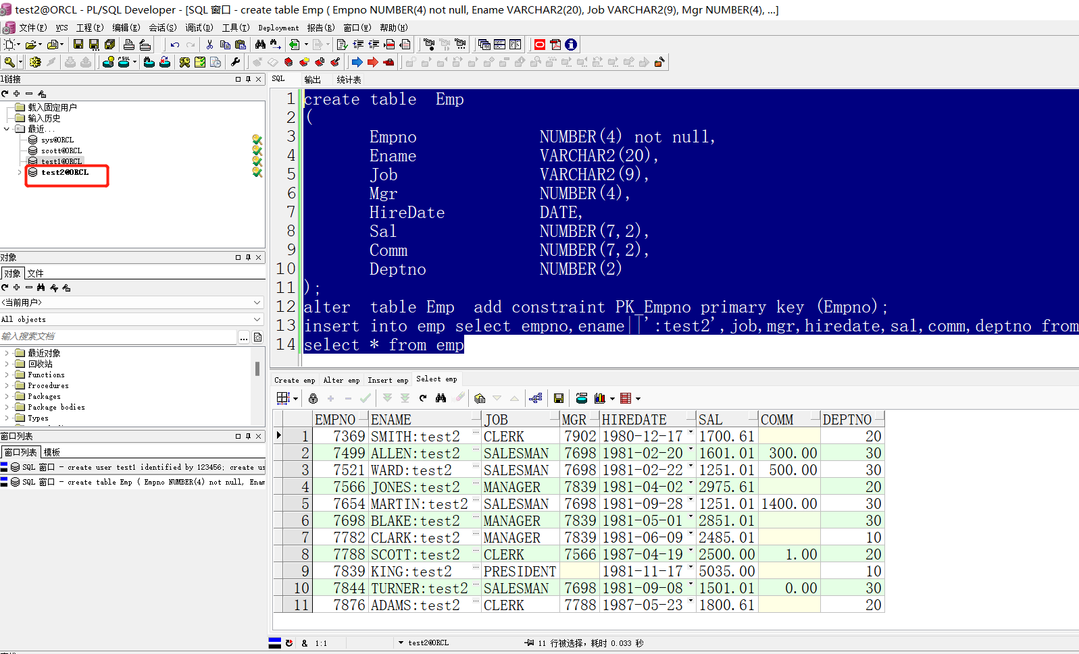Select the scott@ORCL connection
1079x654 pixels.
[x=61, y=151]
